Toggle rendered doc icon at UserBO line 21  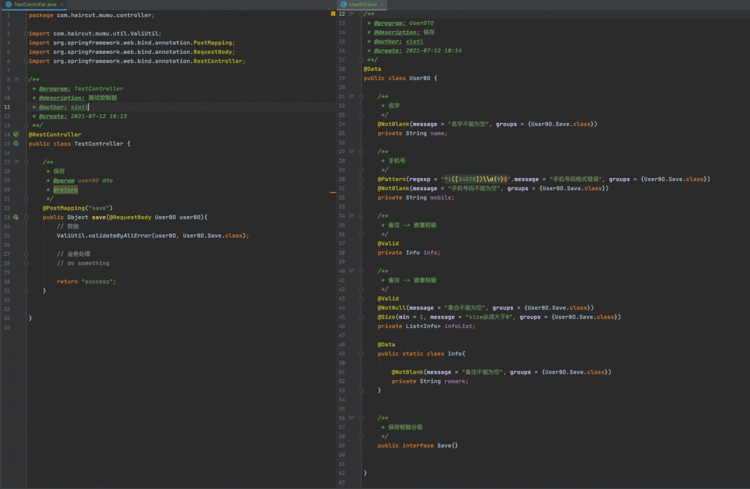coord(352,97)
